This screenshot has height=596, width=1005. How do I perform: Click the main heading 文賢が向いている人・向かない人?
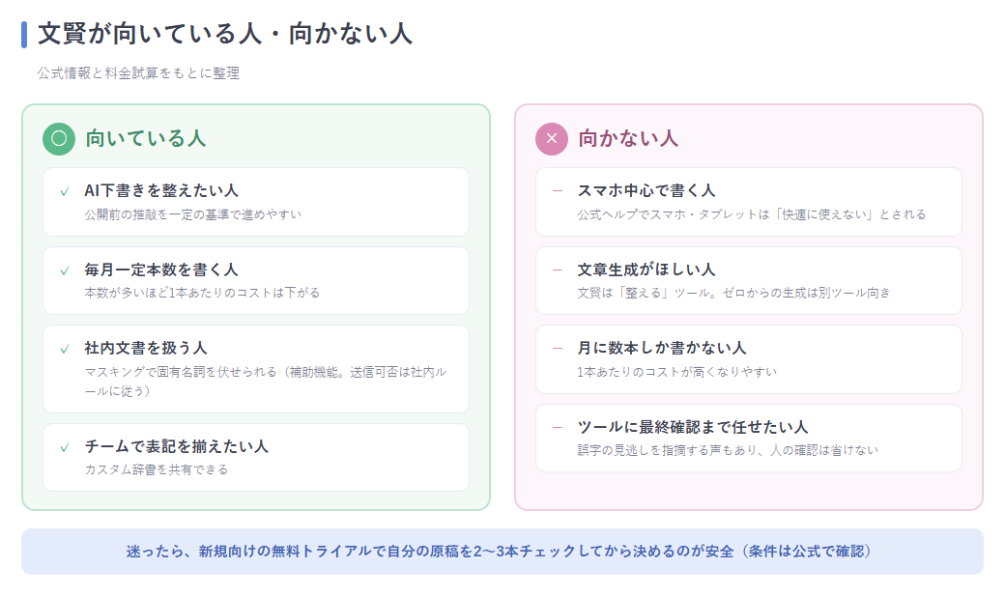(x=225, y=34)
